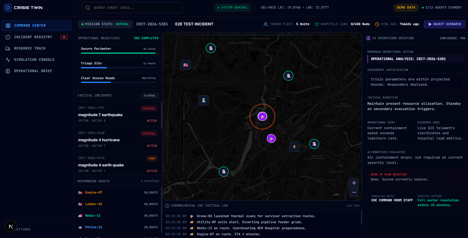Click the Secure Perimeter progress bar
468x238 pixels.
118,53
